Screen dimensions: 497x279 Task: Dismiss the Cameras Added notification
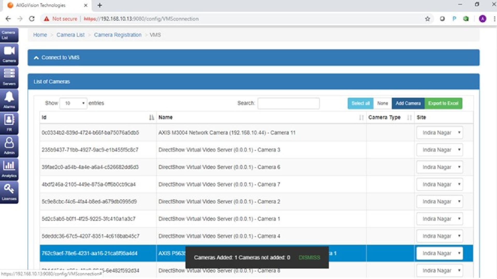coord(309,258)
